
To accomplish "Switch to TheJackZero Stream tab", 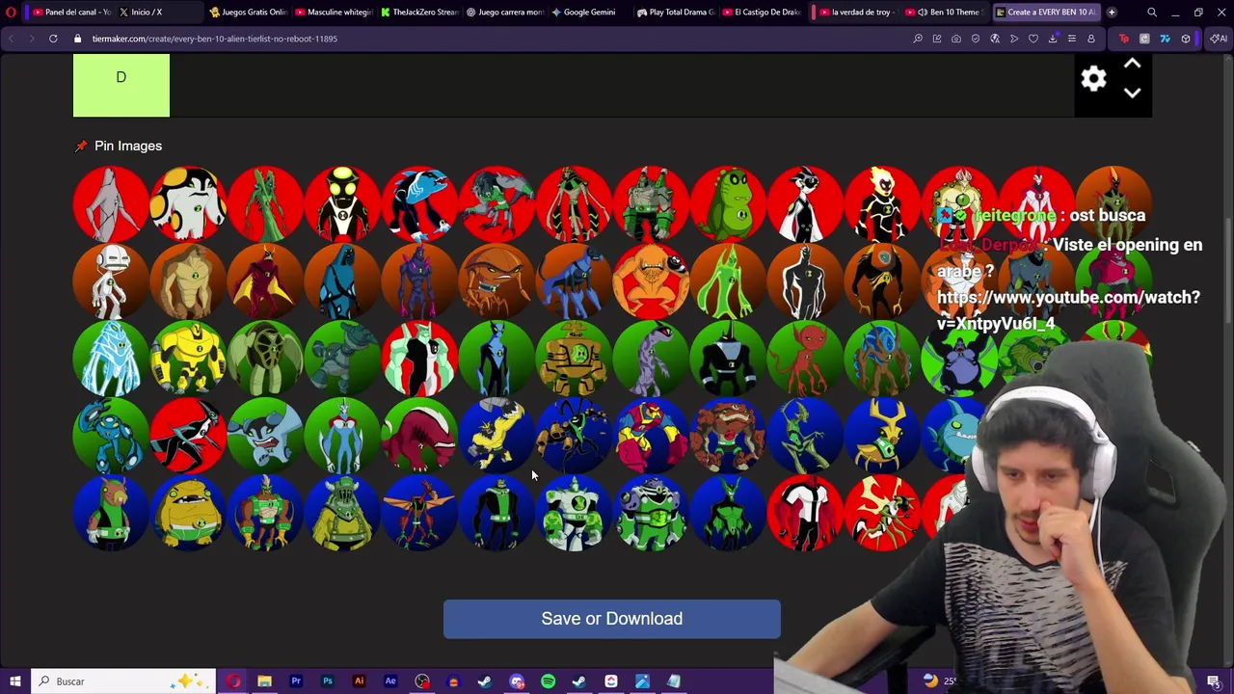I will pyautogui.click(x=419, y=12).
